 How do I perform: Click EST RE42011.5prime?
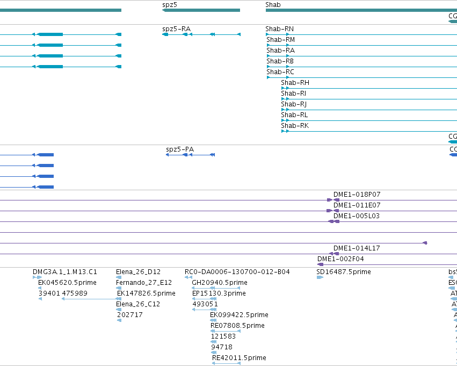239,358
